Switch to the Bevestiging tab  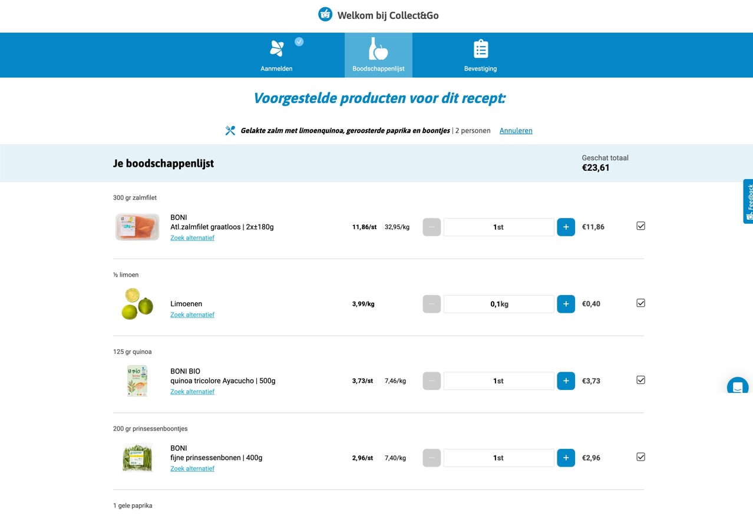pyautogui.click(x=480, y=55)
